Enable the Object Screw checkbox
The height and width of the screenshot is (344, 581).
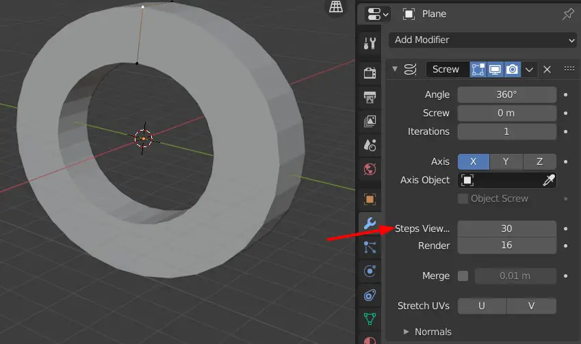[x=463, y=199]
